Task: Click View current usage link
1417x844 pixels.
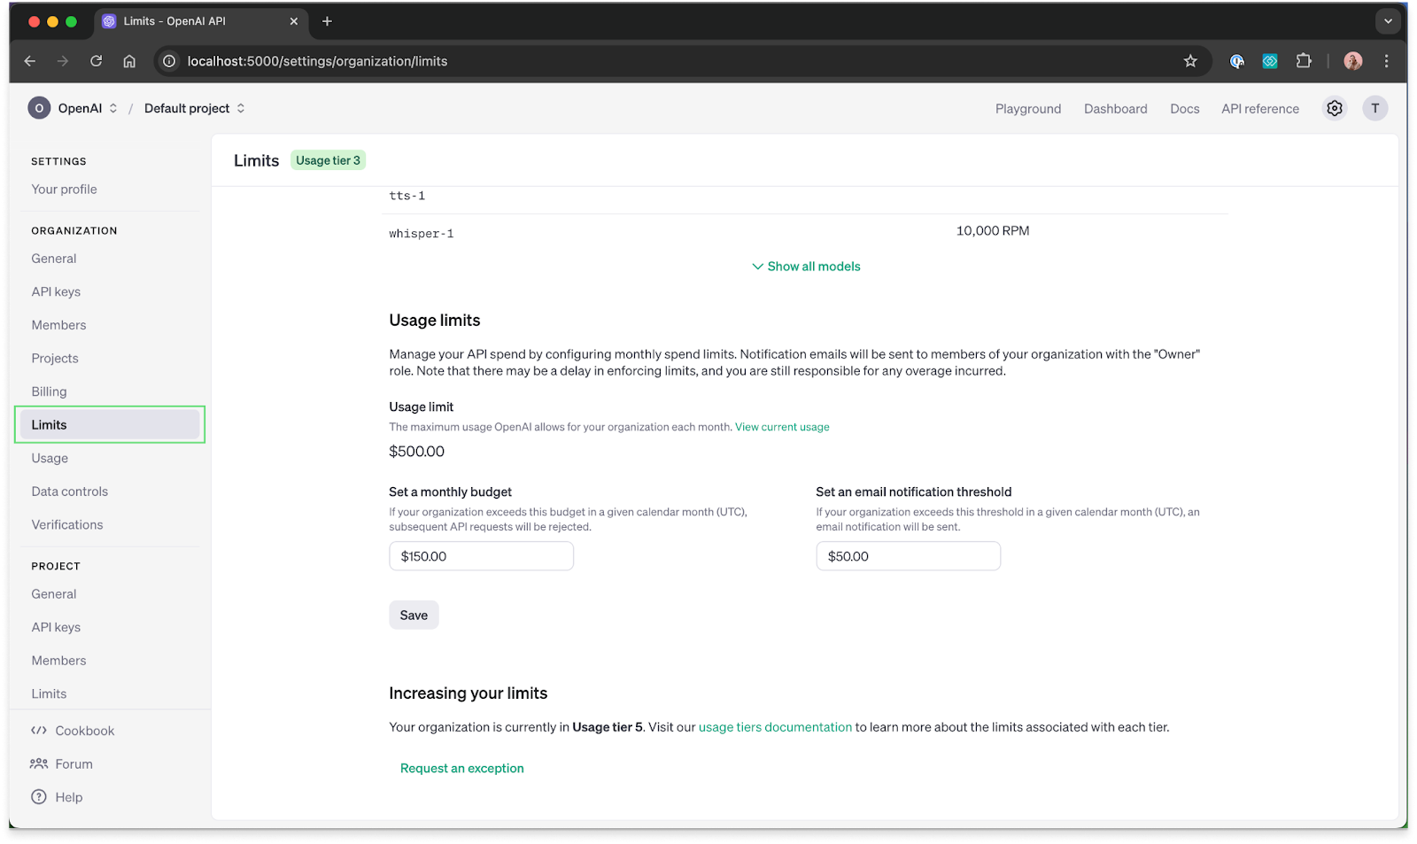Action: [x=782, y=427]
